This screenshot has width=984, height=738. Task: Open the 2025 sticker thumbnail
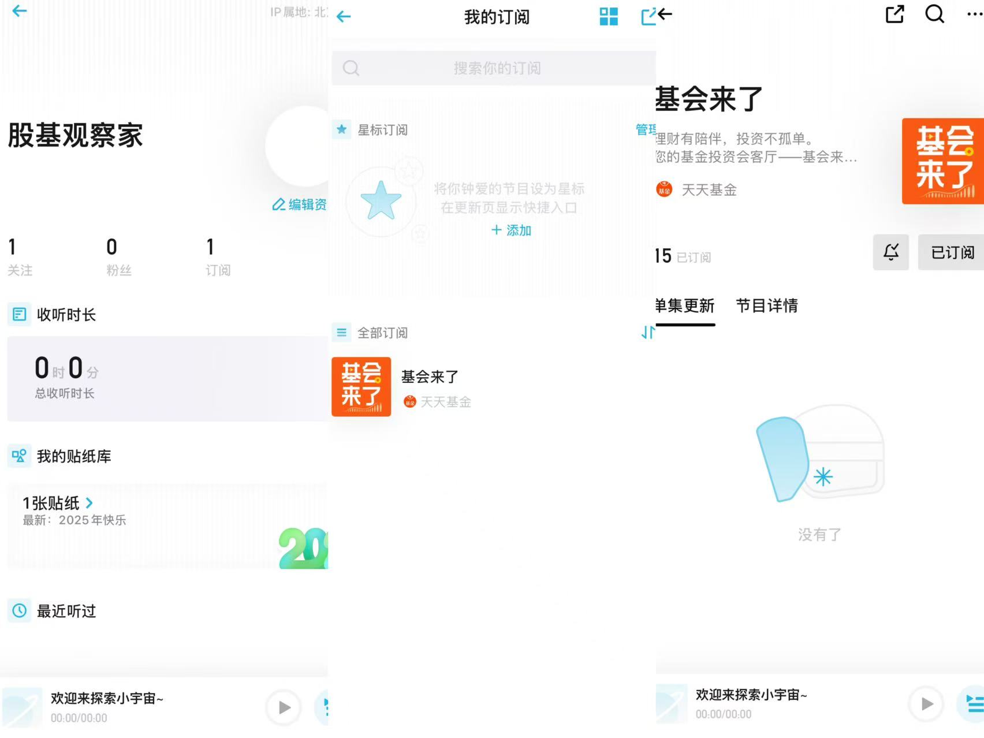tap(303, 547)
